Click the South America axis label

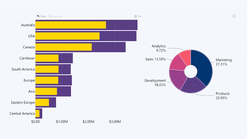tap(23, 69)
